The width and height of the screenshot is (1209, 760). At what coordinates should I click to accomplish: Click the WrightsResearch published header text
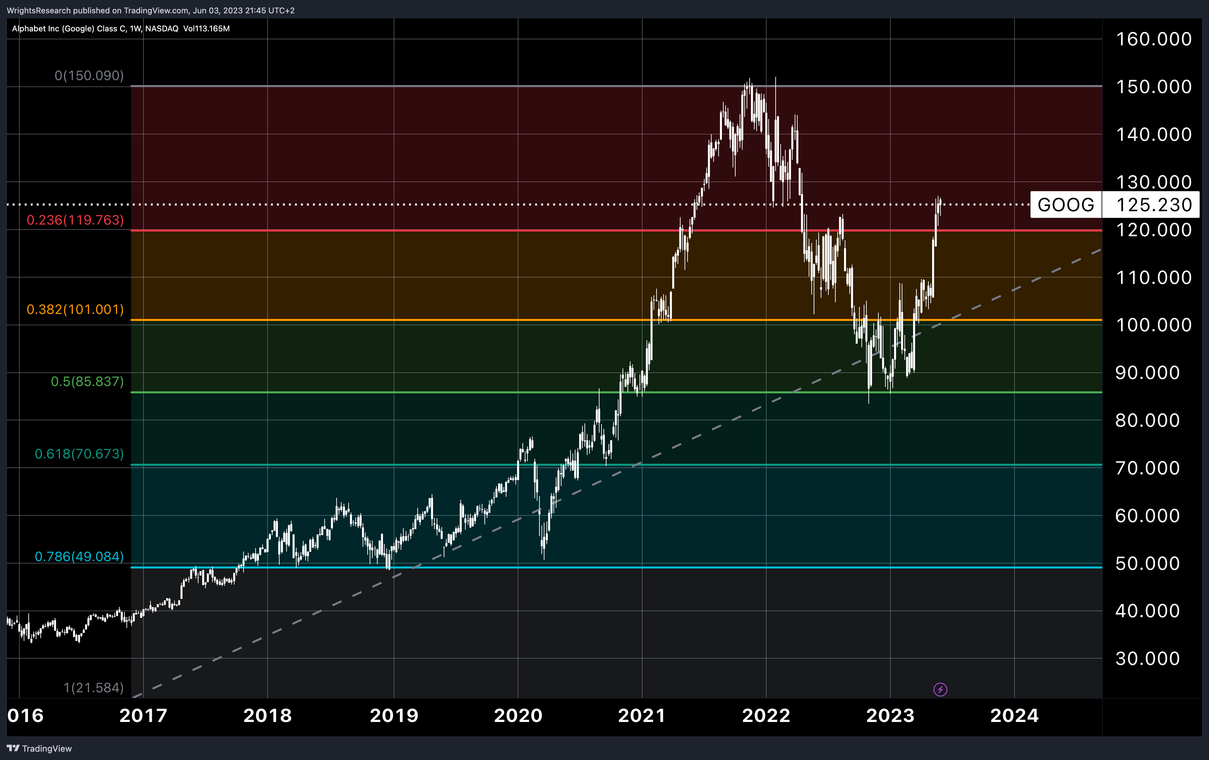(150, 11)
